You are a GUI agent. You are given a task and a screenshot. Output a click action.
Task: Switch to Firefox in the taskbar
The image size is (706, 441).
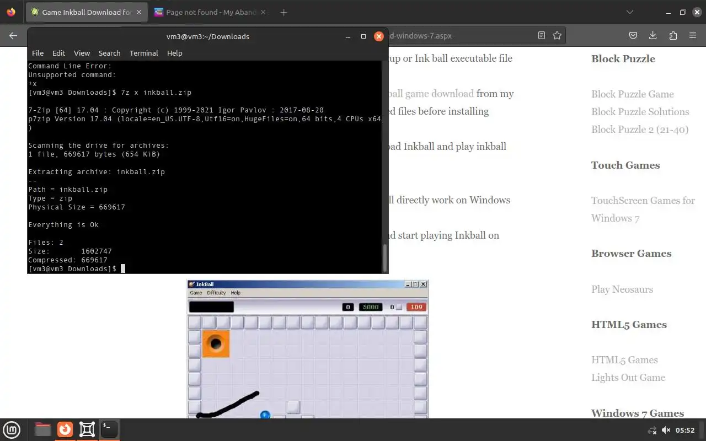click(65, 429)
